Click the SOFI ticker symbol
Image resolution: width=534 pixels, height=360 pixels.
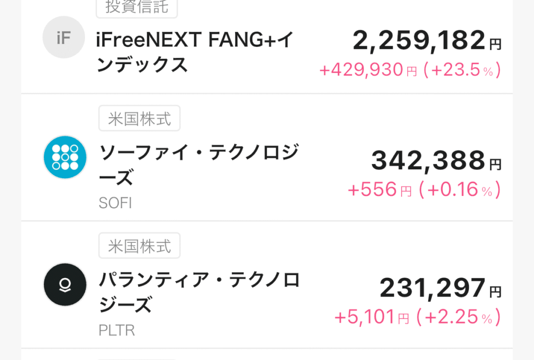[115, 203]
